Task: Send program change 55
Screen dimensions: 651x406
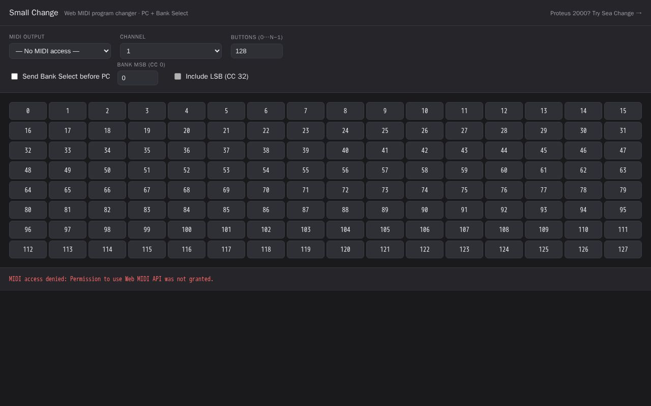Action: click(306, 170)
